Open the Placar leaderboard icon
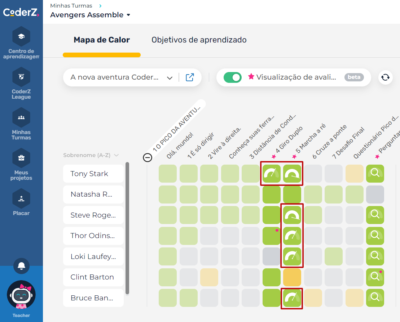400x322 pixels. pos(21,198)
